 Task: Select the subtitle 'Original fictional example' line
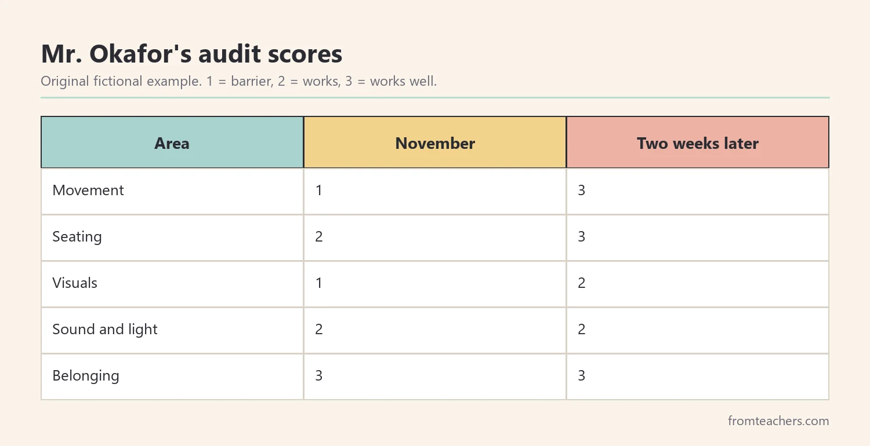tap(238, 81)
